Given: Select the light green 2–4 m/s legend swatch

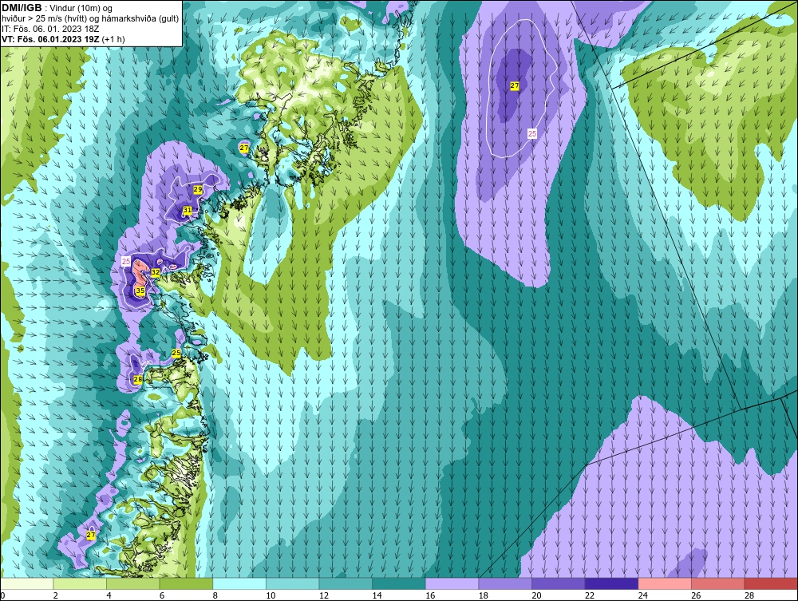Looking at the screenshot, I should [79, 583].
